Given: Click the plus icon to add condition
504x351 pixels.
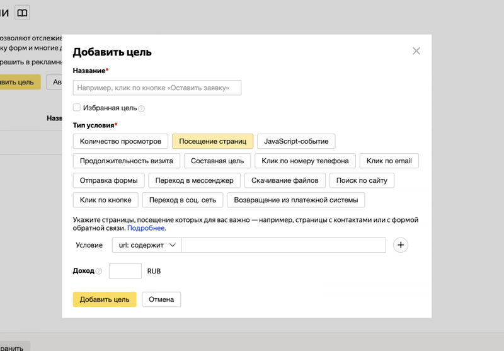Looking at the screenshot, I should pyautogui.click(x=401, y=245).
